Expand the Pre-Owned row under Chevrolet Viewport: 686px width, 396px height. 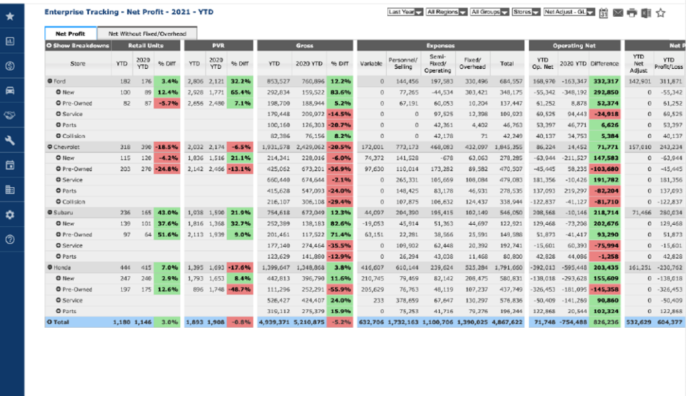click(58, 169)
